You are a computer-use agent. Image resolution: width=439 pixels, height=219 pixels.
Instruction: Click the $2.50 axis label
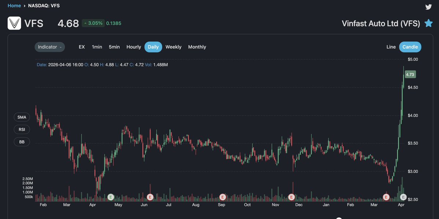pos(413,199)
